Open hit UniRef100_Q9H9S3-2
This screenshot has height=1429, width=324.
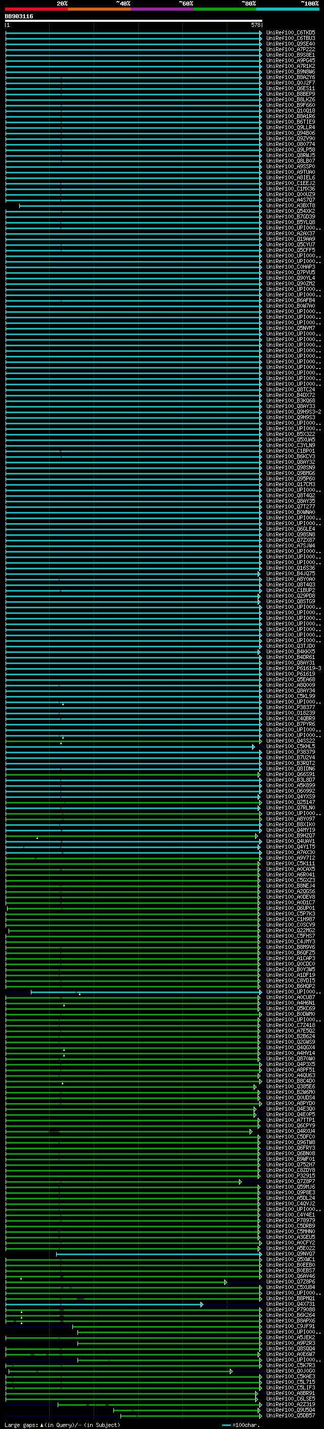coord(294,412)
